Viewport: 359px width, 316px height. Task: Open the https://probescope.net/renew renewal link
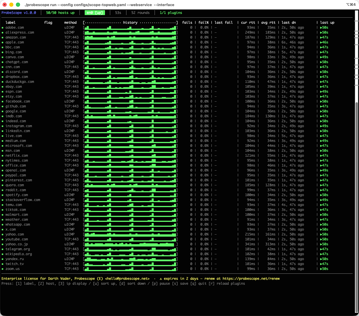(251, 279)
